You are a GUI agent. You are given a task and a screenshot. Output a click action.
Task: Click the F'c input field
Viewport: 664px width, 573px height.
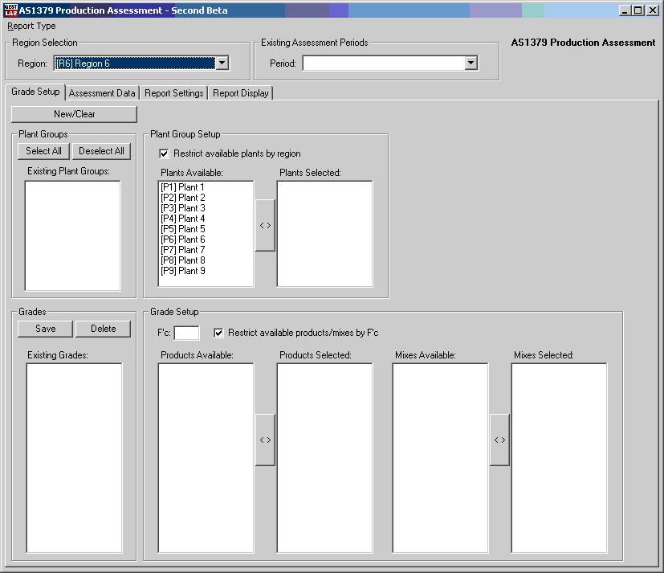click(x=186, y=333)
